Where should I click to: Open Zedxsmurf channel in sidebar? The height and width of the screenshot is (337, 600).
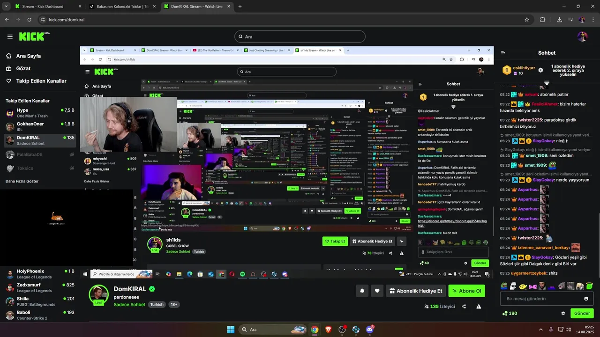point(40,287)
